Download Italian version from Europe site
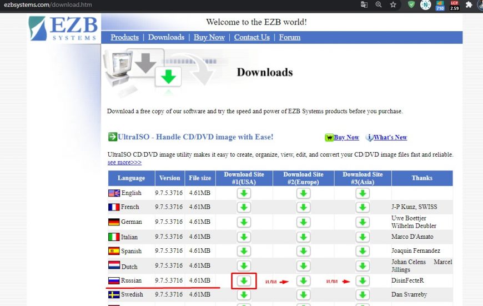 (x=304, y=237)
